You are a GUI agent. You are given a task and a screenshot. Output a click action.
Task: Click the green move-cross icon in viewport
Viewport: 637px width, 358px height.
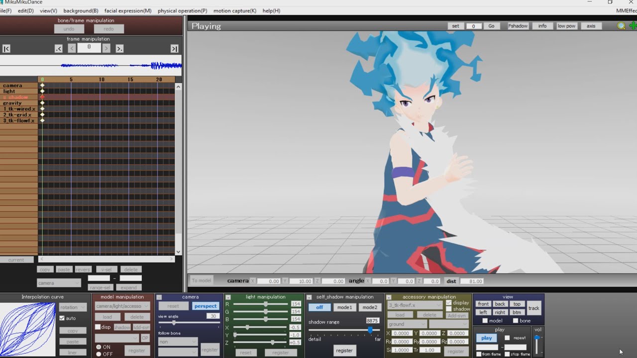click(633, 26)
